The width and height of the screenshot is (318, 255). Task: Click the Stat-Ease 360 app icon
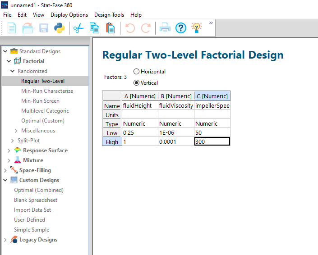pyautogui.click(x=5, y=5)
